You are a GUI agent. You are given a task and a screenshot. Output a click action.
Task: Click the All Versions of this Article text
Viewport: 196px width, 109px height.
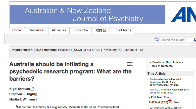coord(166,108)
